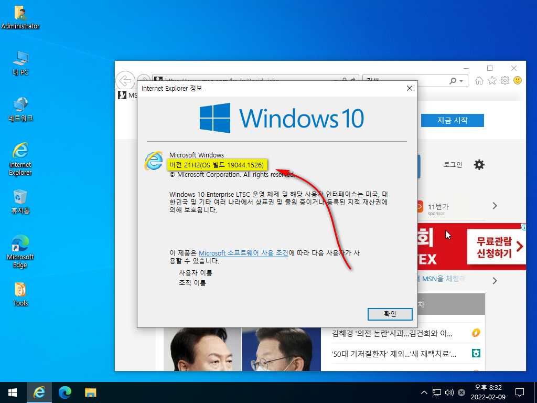
Task: Expand the search provider dropdown arrow
Action: (461, 81)
